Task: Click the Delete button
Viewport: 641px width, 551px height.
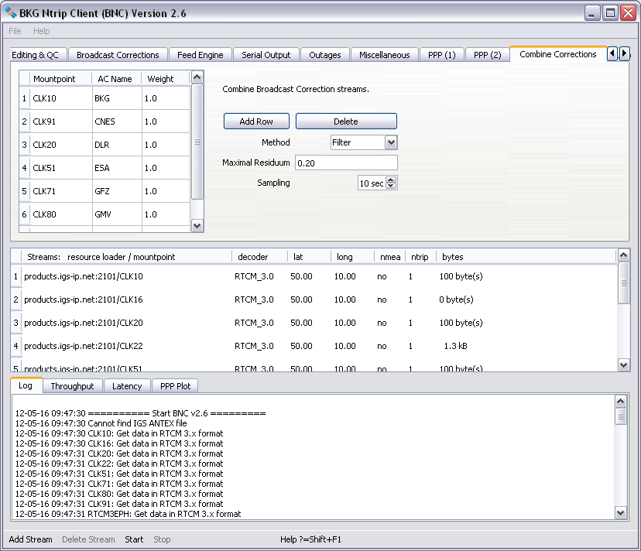Action: (345, 121)
